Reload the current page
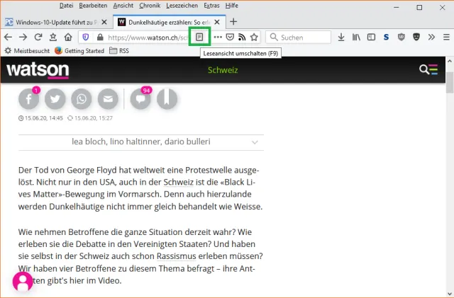The height and width of the screenshot is (298, 454). [x=38, y=37]
